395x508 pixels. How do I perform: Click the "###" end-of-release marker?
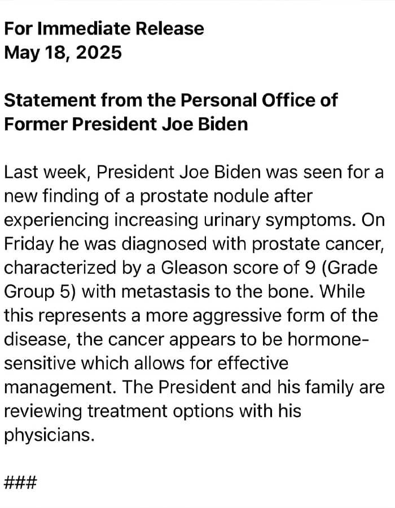coord(20,483)
